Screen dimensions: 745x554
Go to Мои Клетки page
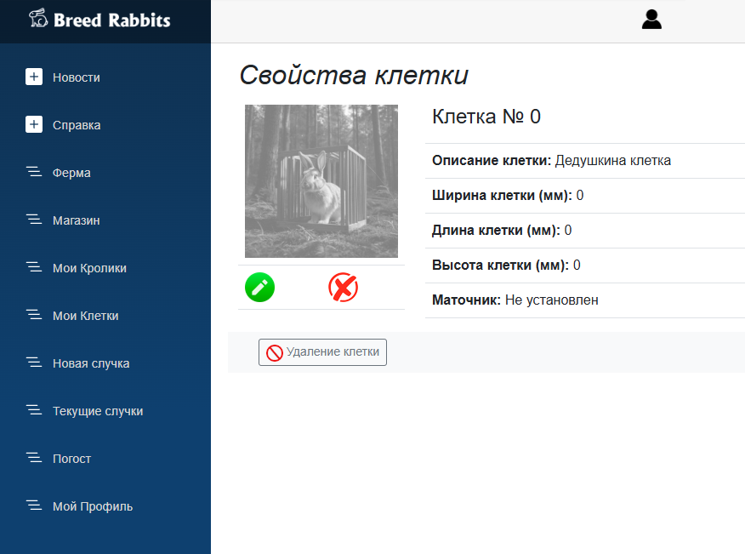[85, 316]
